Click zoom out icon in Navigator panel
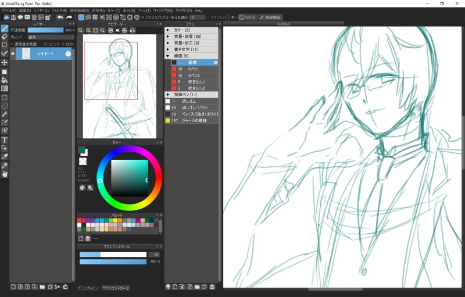 tap(102, 30)
